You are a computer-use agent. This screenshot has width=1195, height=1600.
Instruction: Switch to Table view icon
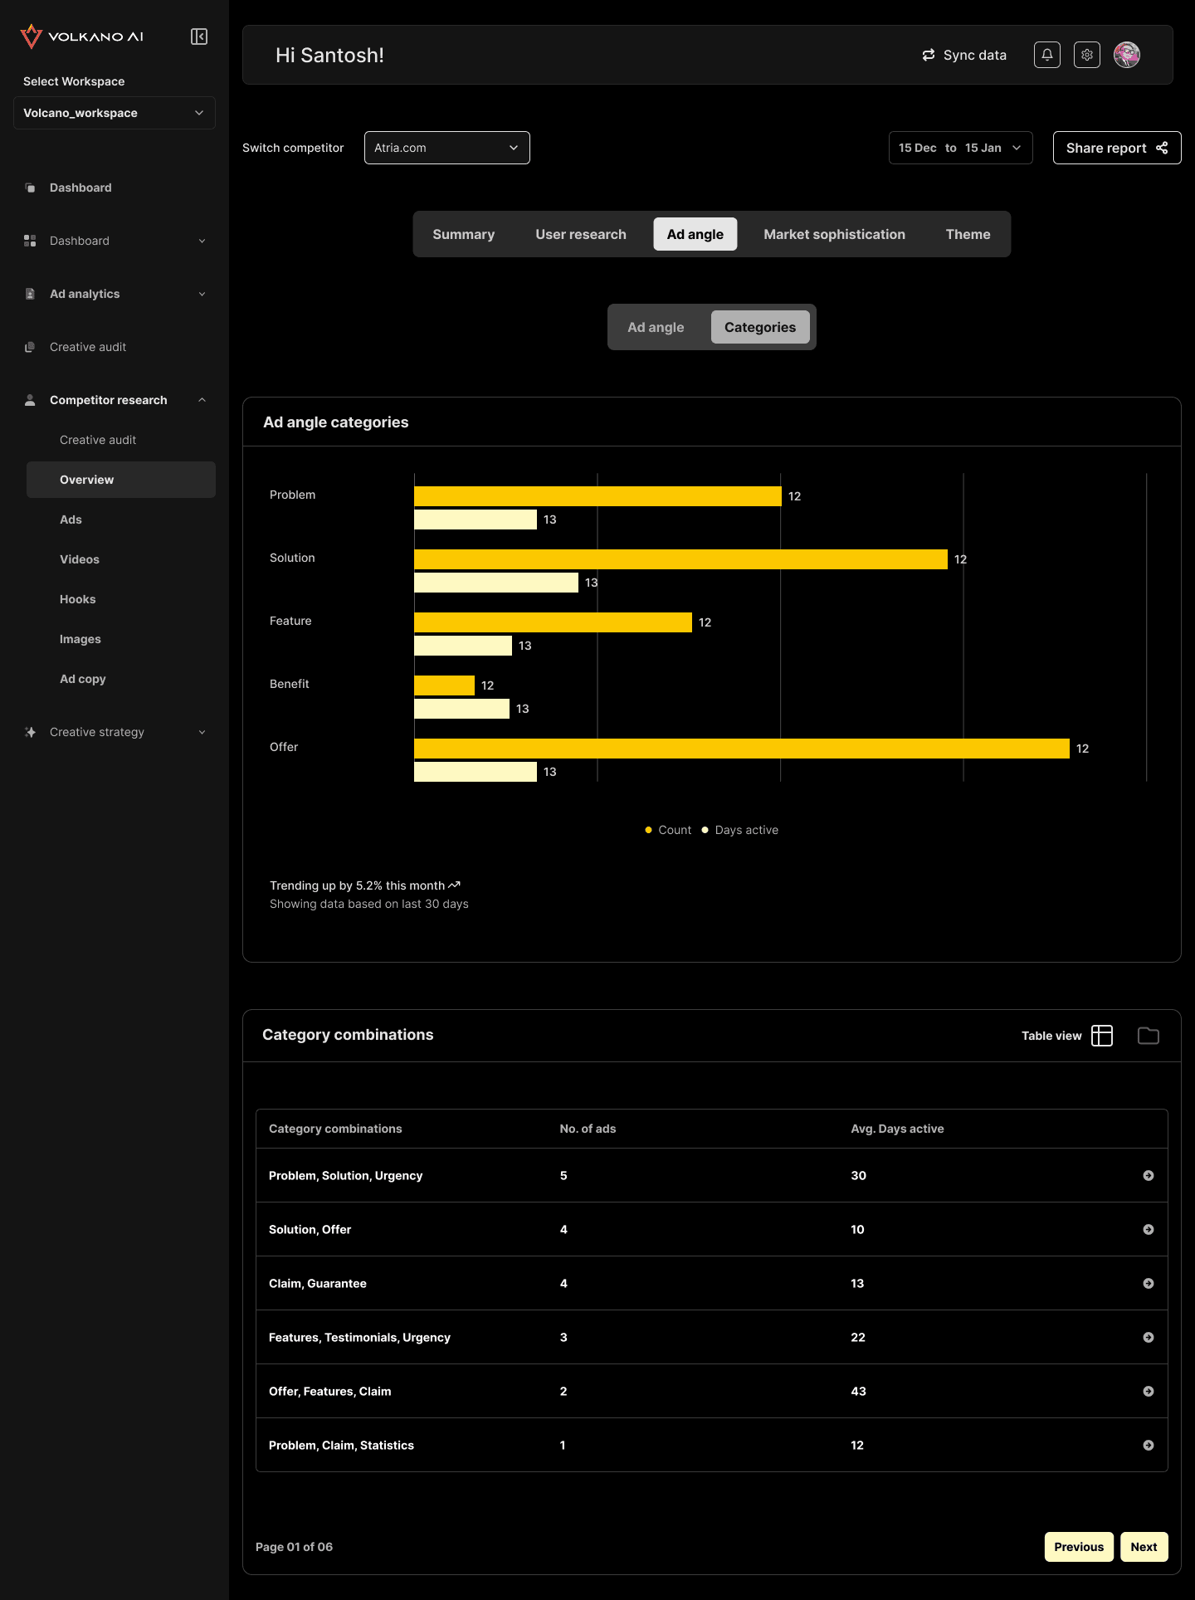(x=1102, y=1036)
